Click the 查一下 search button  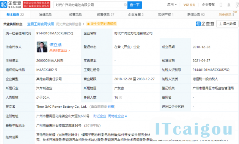[135, 5]
